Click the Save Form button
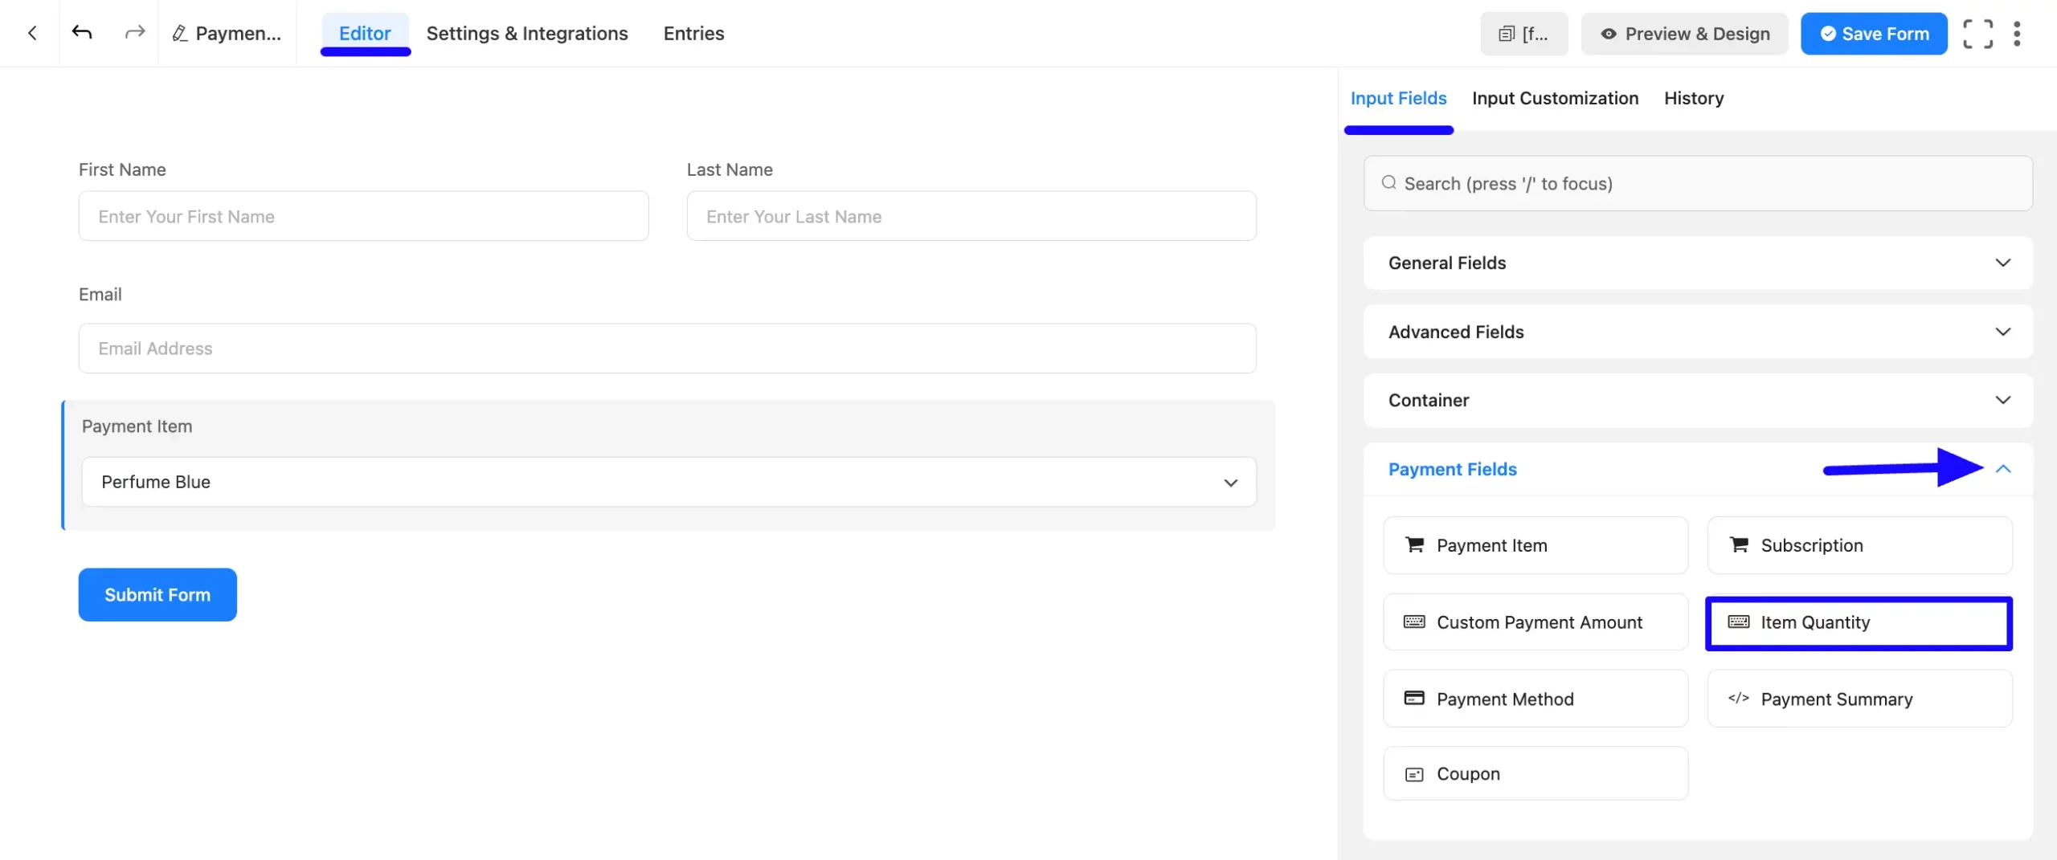The image size is (2057, 860). click(1874, 33)
